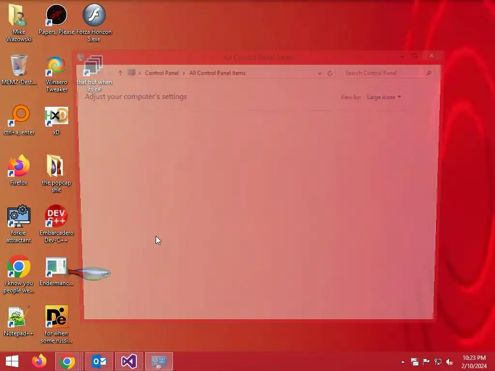Refresh the Control Panel window

(x=330, y=73)
